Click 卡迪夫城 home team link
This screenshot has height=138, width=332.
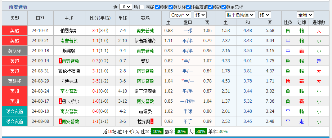tap(69, 81)
